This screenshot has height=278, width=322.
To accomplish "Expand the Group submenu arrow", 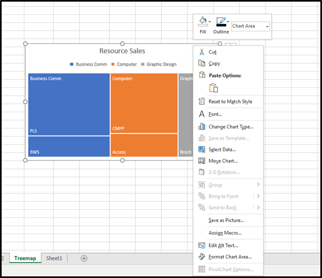I will (258, 185).
